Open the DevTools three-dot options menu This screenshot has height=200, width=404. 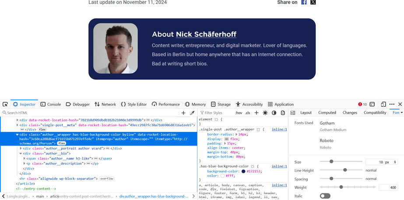(x=392, y=104)
